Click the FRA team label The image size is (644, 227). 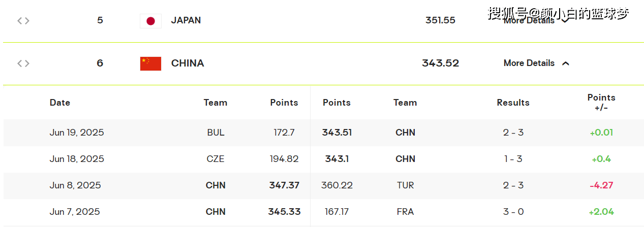coord(405,212)
